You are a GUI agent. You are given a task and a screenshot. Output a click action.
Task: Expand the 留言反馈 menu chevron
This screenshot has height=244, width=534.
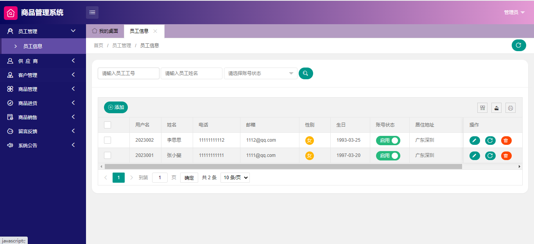pos(73,131)
